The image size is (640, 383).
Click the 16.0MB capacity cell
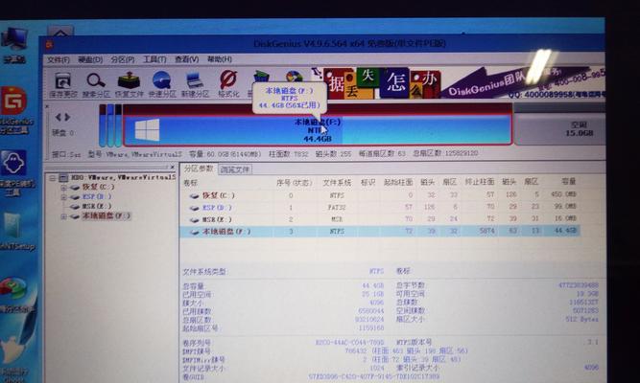point(565,218)
